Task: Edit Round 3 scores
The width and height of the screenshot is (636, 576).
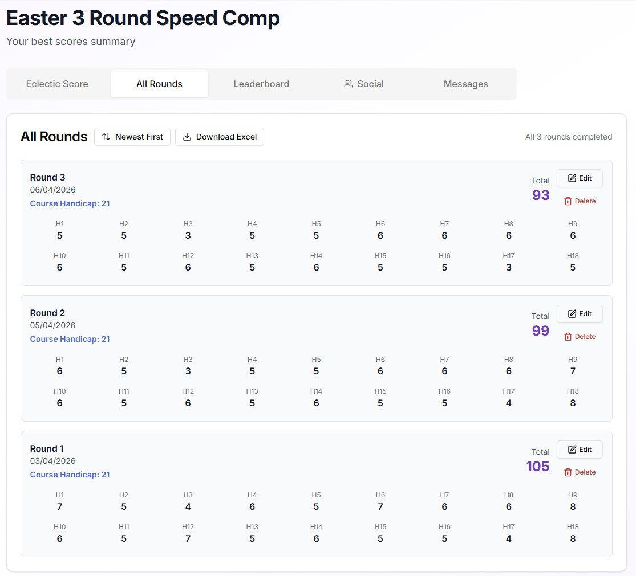Action: (x=580, y=178)
